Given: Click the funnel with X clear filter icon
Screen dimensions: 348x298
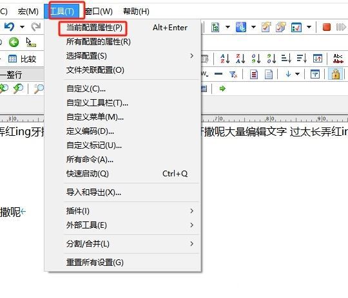Looking at the screenshot, I should (x=233, y=74).
